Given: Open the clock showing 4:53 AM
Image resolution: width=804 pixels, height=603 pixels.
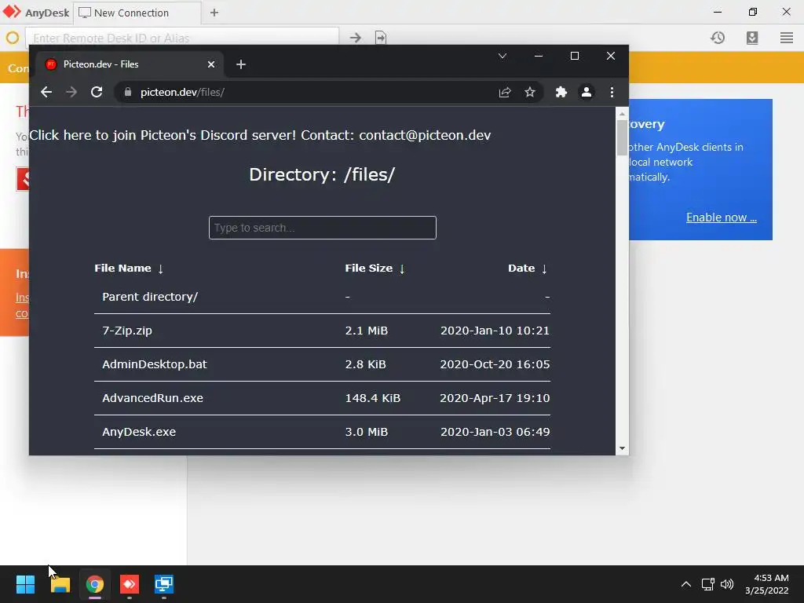Looking at the screenshot, I should pos(767,584).
